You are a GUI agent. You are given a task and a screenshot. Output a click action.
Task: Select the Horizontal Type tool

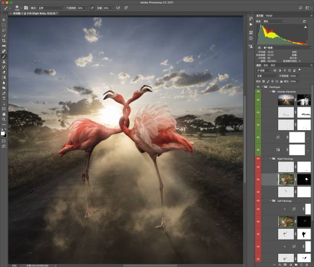4,98
